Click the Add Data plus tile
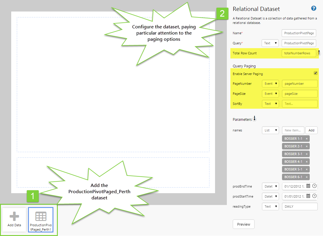This screenshot has width=323, height=236. (x=14, y=219)
